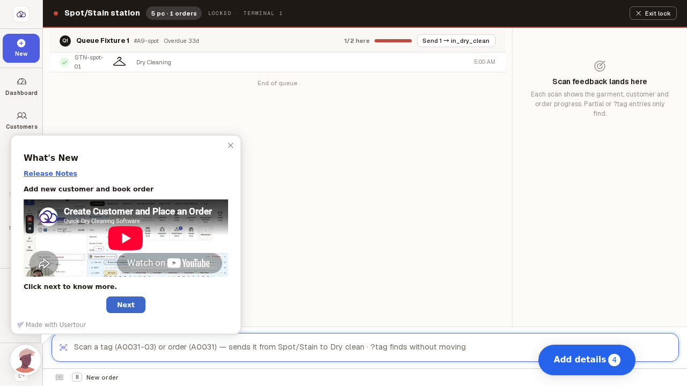Click the channel logo on the video thumbnail

48,217
